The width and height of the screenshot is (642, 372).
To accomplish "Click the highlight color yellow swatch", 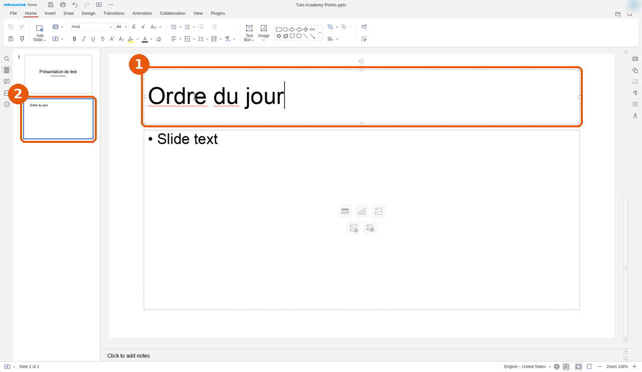I will (131, 39).
